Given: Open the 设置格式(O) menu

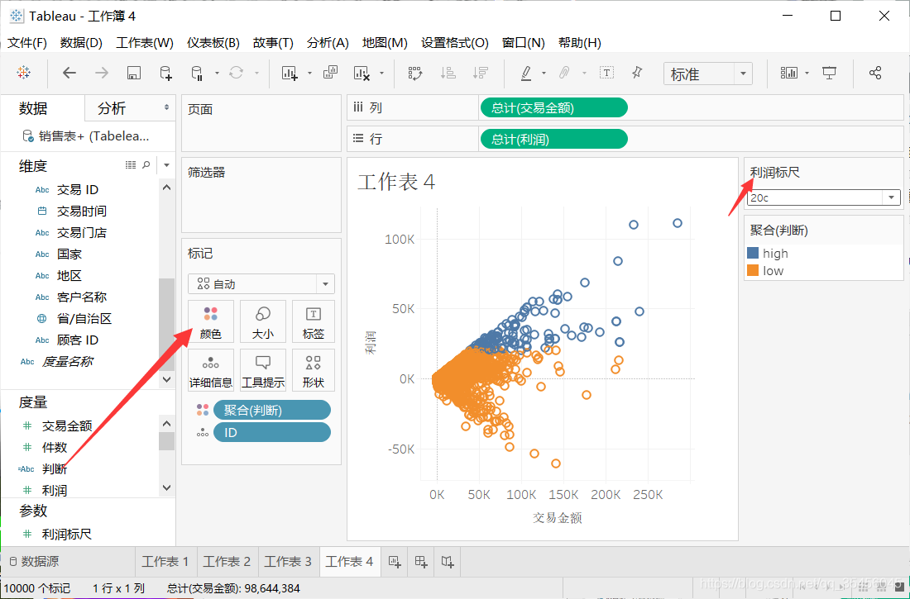Looking at the screenshot, I should 455,43.
